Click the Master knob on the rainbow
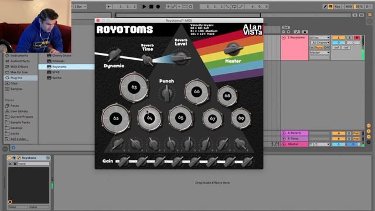This screenshot has width=375, height=211. tap(233, 49)
